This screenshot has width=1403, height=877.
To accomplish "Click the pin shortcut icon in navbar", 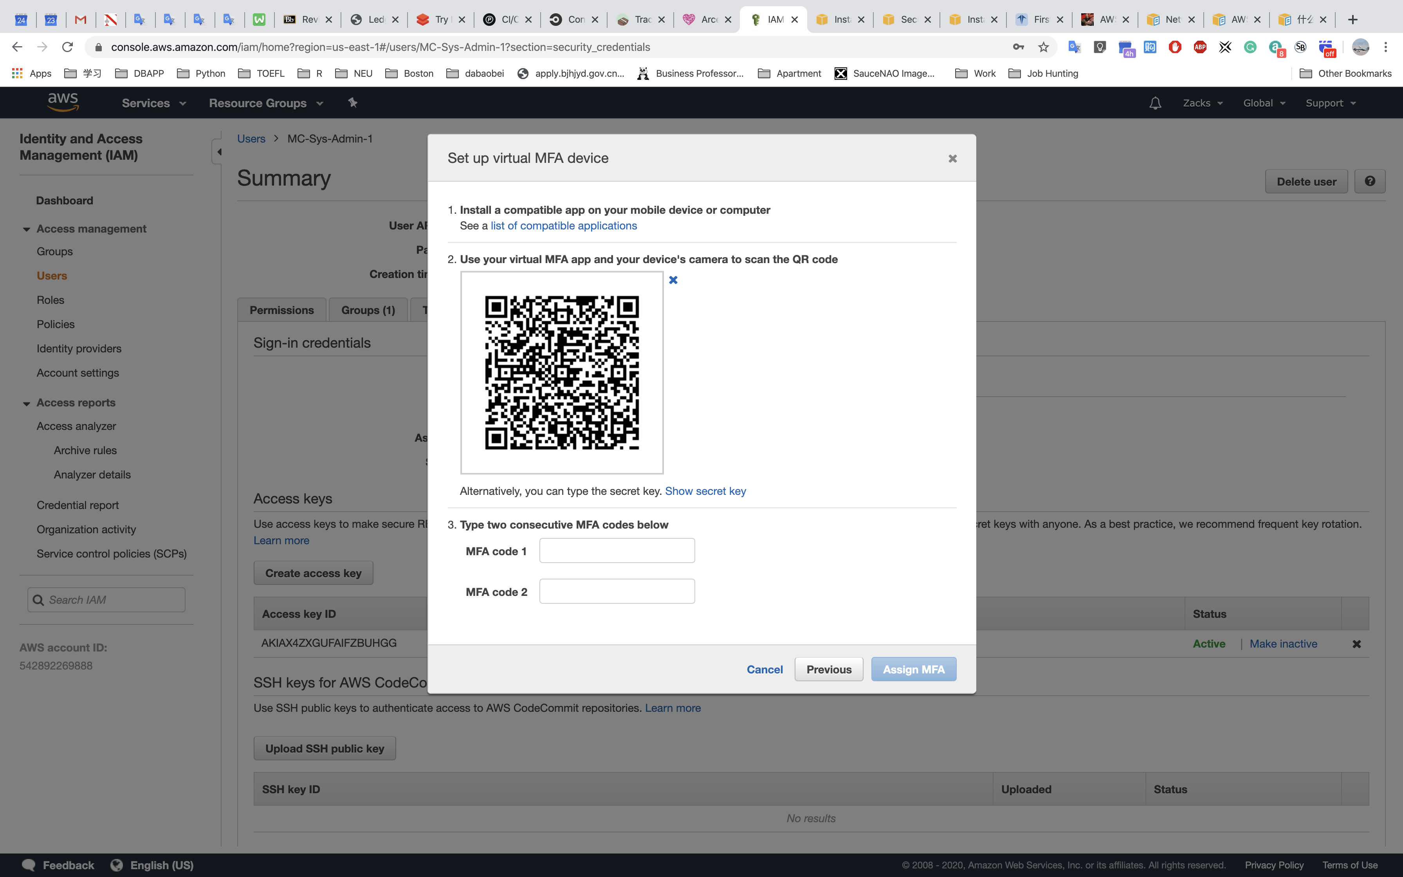I will [352, 103].
